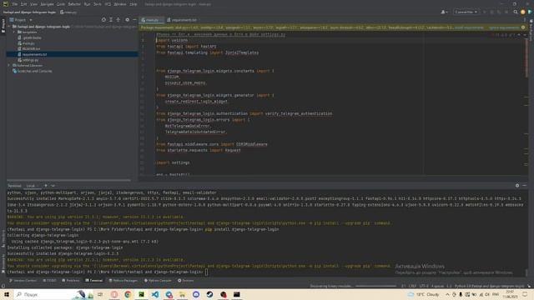The image size is (534, 300).
Task: Open the Terminal tool window tab
Action: click(93, 281)
